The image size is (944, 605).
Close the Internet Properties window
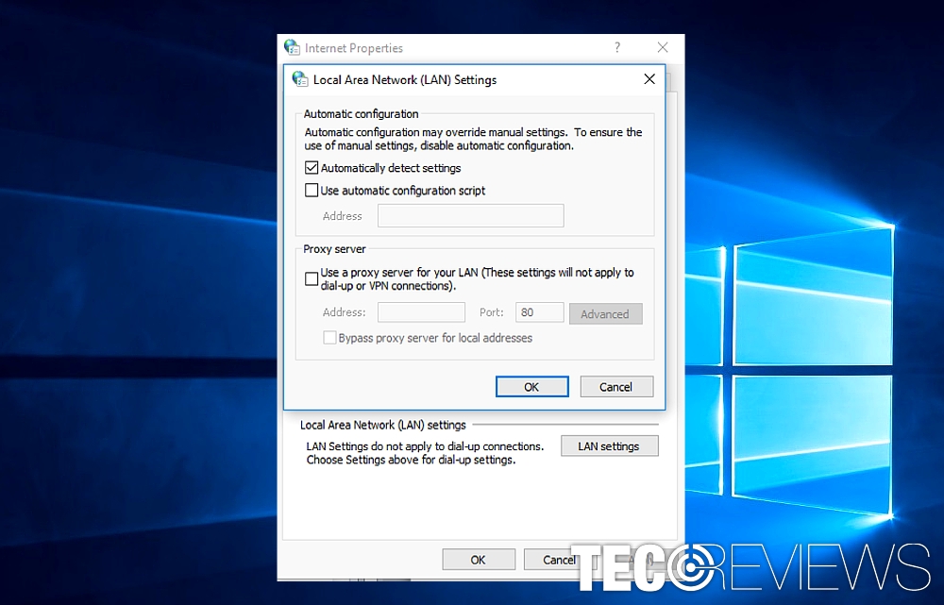pyautogui.click(x=663, y=47)
